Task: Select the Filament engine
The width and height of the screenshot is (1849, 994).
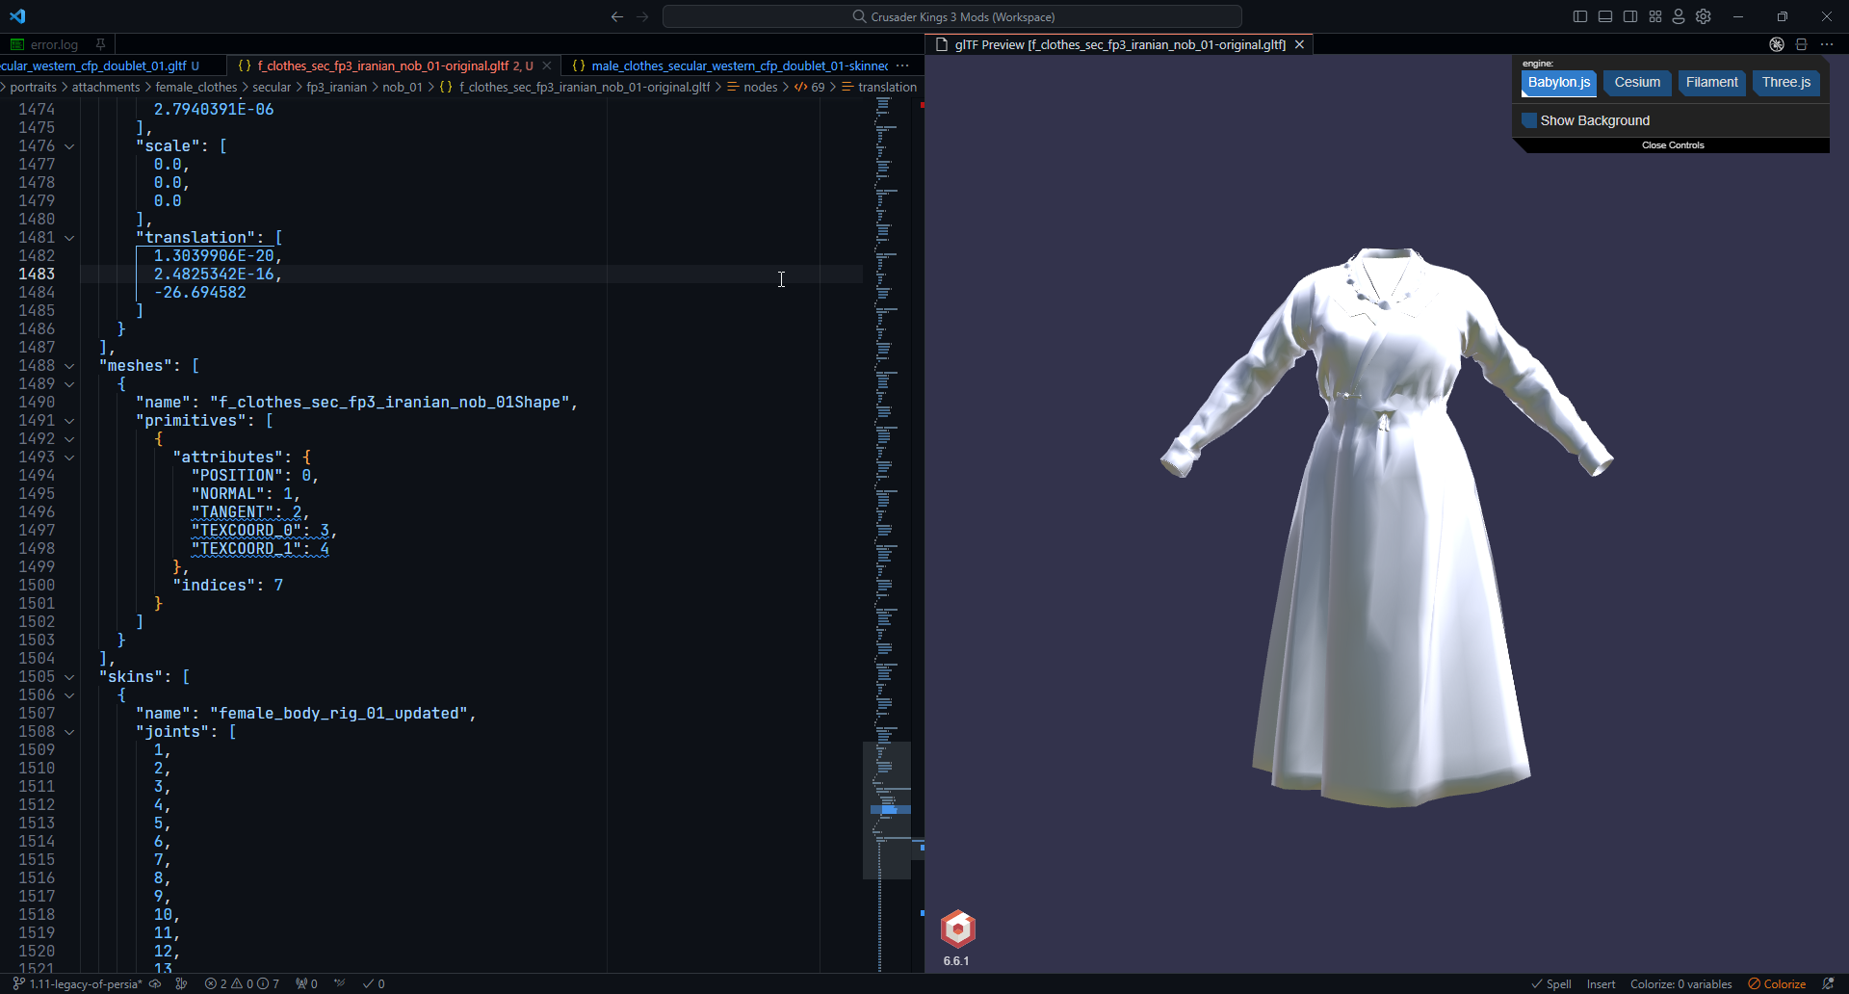Action: [1712, 83]
